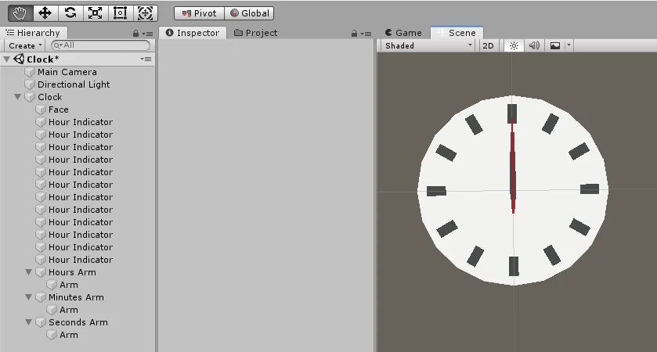657x352 pixels.
Task: Click the red seconds arm in scene
Action: click(512, 167)
